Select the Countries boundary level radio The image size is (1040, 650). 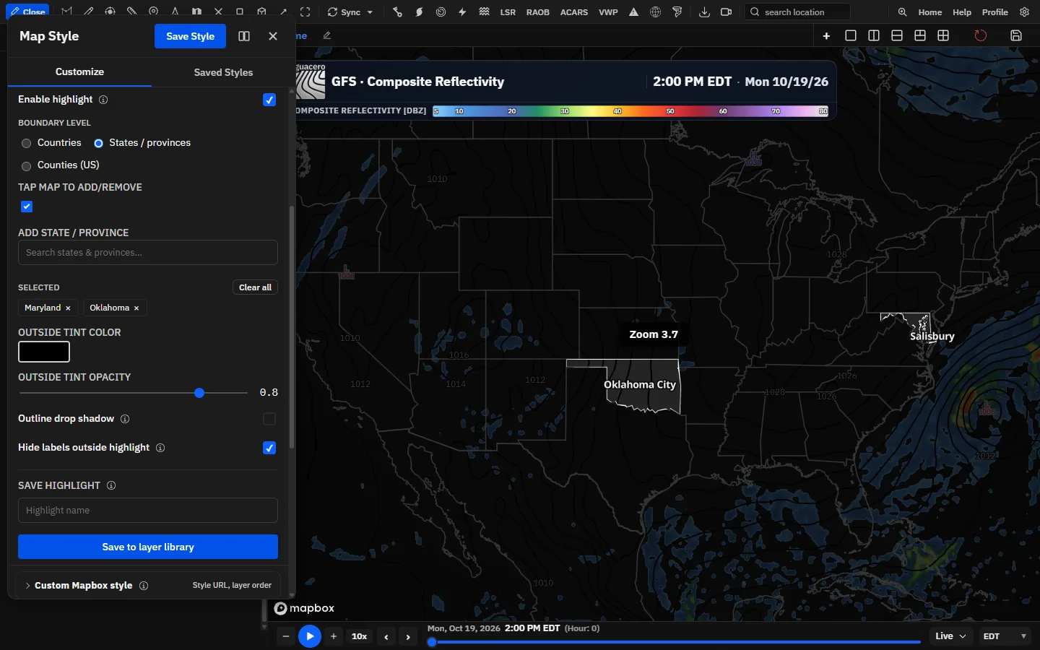(x=27, y=143)
